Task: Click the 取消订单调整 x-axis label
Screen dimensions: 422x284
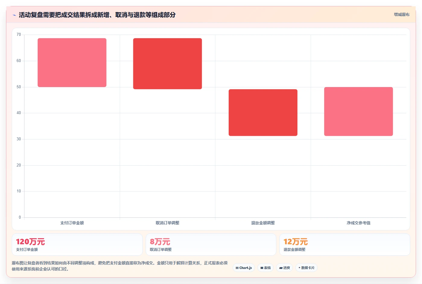Action: coord(167,223)
